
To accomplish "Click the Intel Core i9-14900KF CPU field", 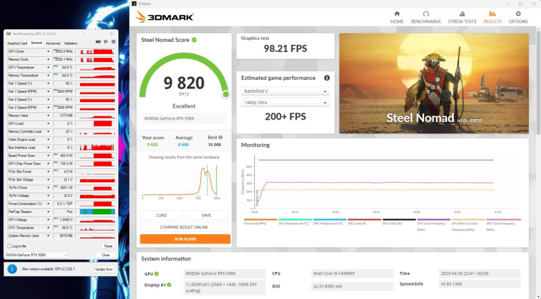I will [x=352, y=273].
